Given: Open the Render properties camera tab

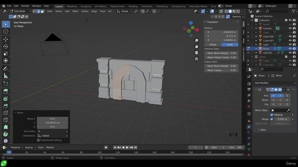Looking at the screenshot, I should pos(249,83).
